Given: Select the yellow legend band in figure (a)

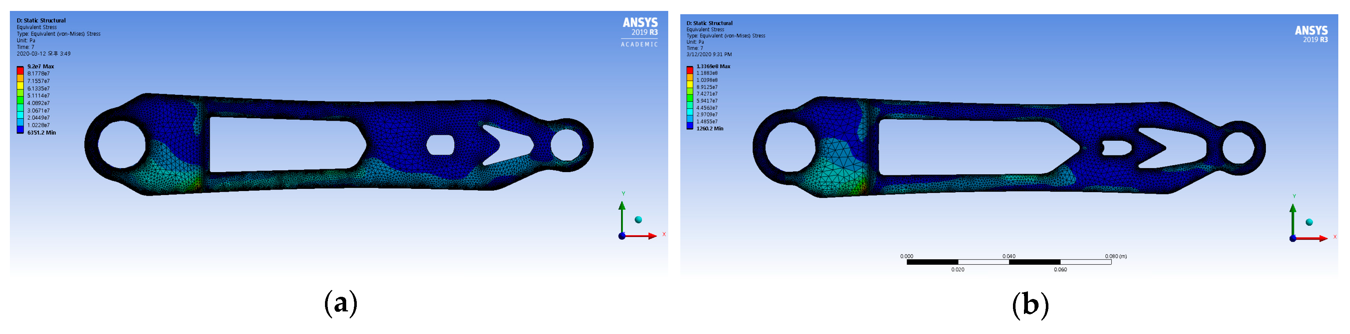Looking at the screenshot, I should point(20,85).
